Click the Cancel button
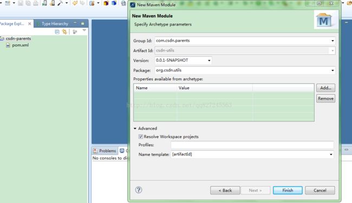352x203 pixels. (320, 191)
